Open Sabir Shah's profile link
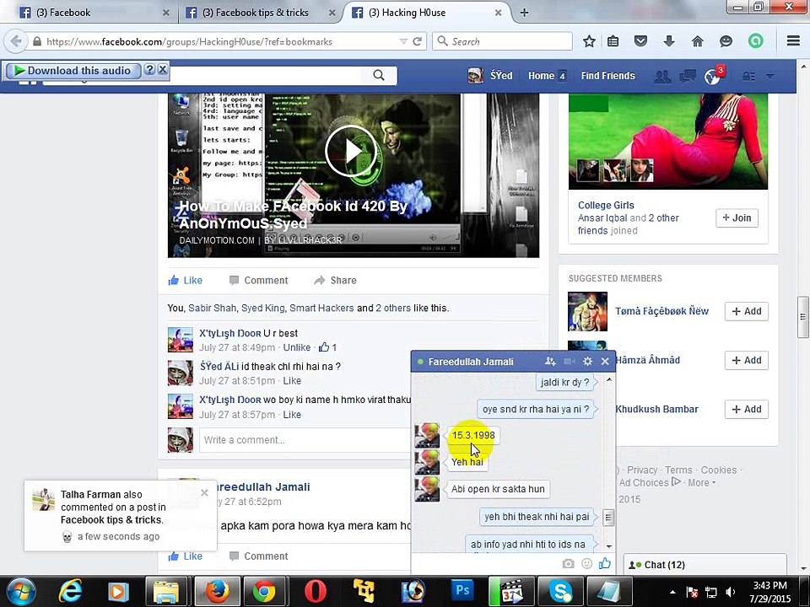 pyautogui.click(x=213, y=309)
